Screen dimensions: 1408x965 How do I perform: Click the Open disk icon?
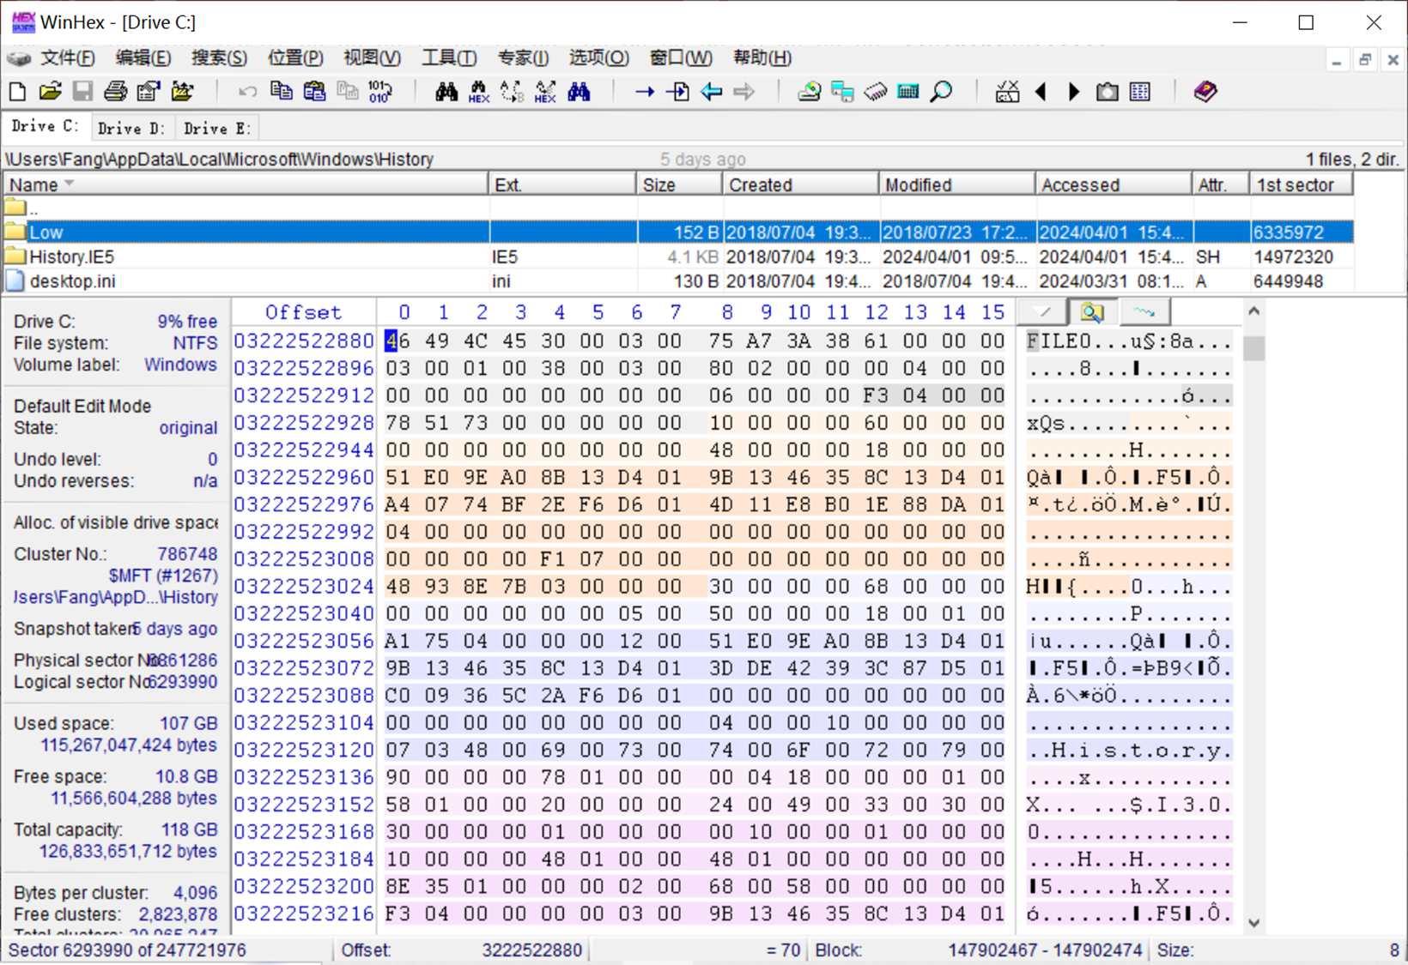809,91
